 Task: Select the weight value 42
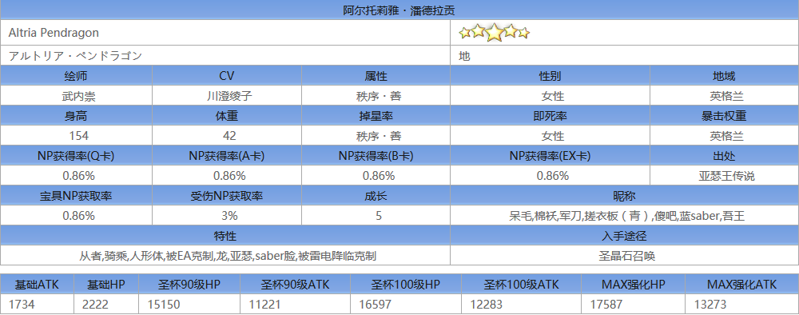229,136
